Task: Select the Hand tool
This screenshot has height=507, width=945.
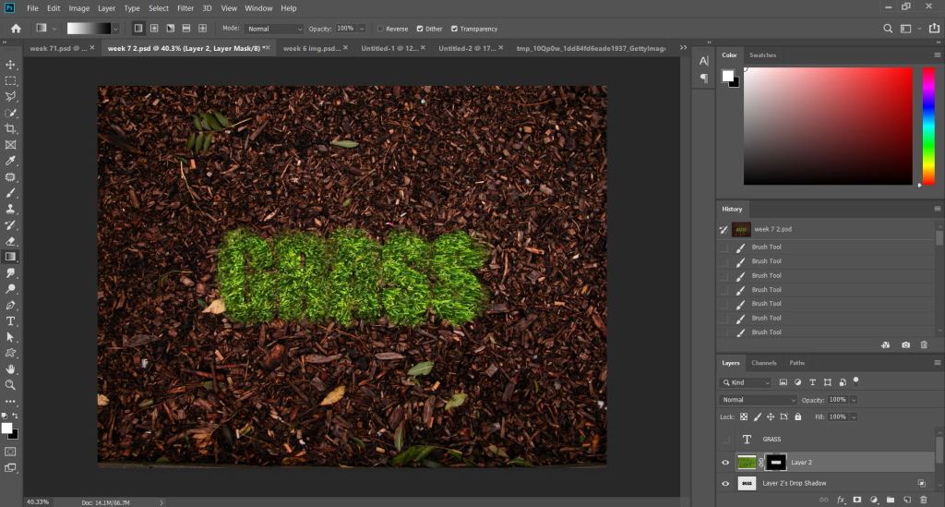Action: (x=11, y=368)
